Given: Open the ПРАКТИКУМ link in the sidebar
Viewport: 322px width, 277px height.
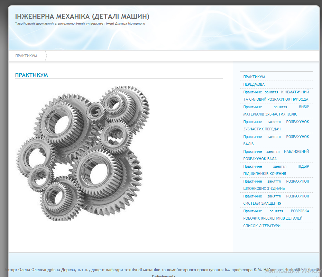Looking at the screenshot, I should click(x=254, y=77).
